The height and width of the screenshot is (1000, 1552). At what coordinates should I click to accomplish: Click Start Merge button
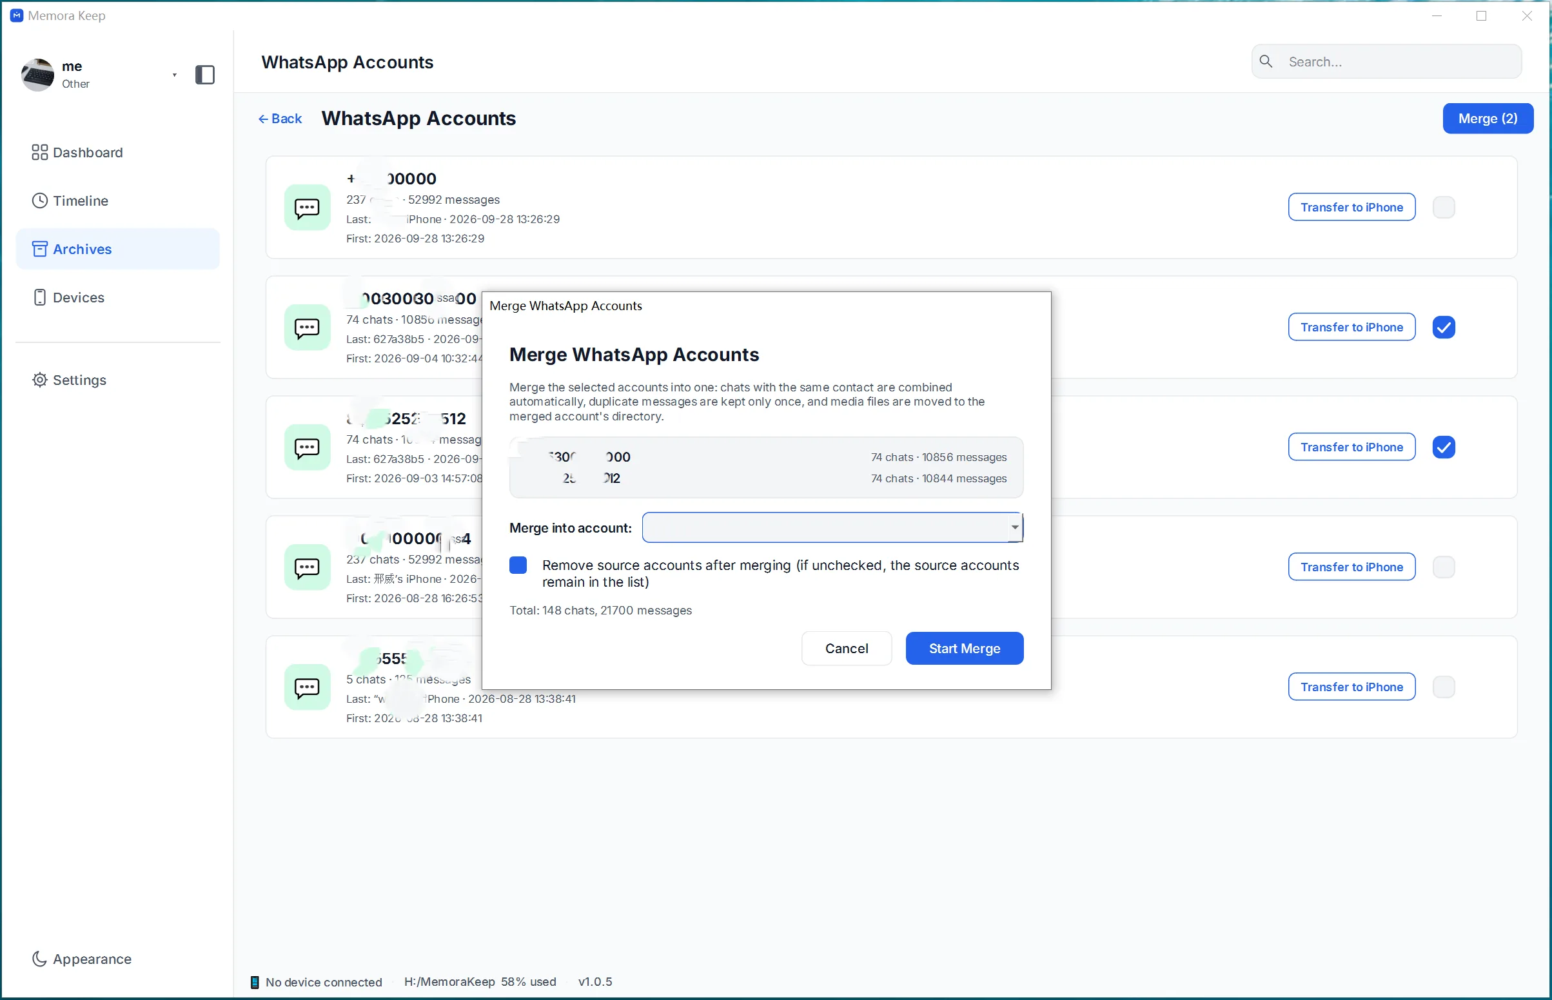tap(965, 649)
